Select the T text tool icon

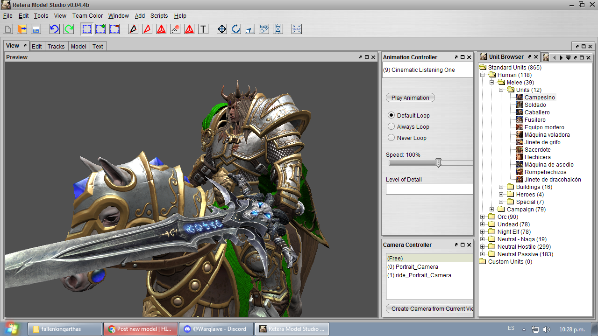click(203, 29)
